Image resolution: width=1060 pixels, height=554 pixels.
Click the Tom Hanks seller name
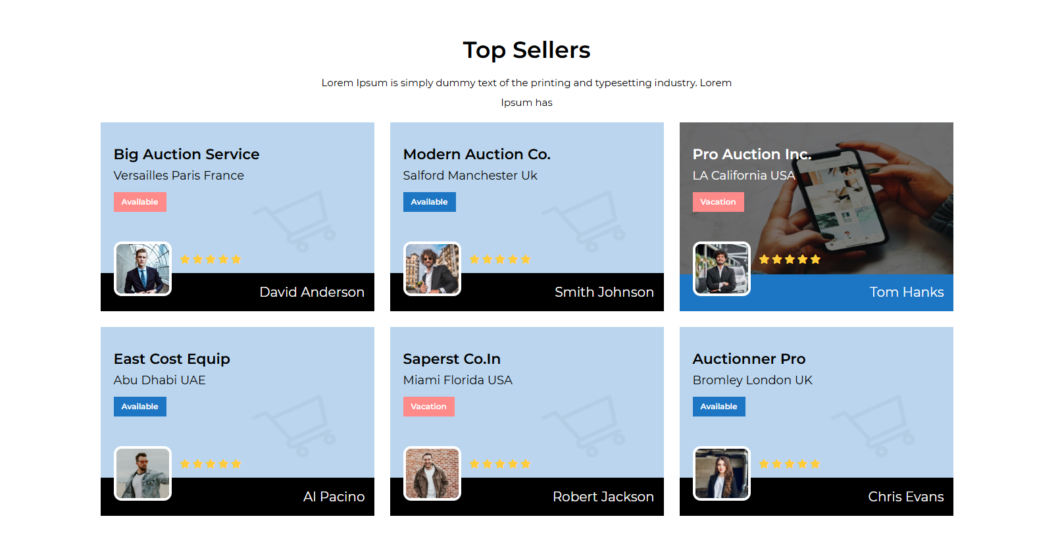[906, 292]
